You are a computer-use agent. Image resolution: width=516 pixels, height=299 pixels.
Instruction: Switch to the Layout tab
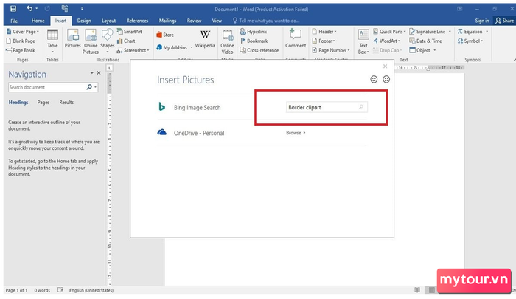click(x=108, y=21)
